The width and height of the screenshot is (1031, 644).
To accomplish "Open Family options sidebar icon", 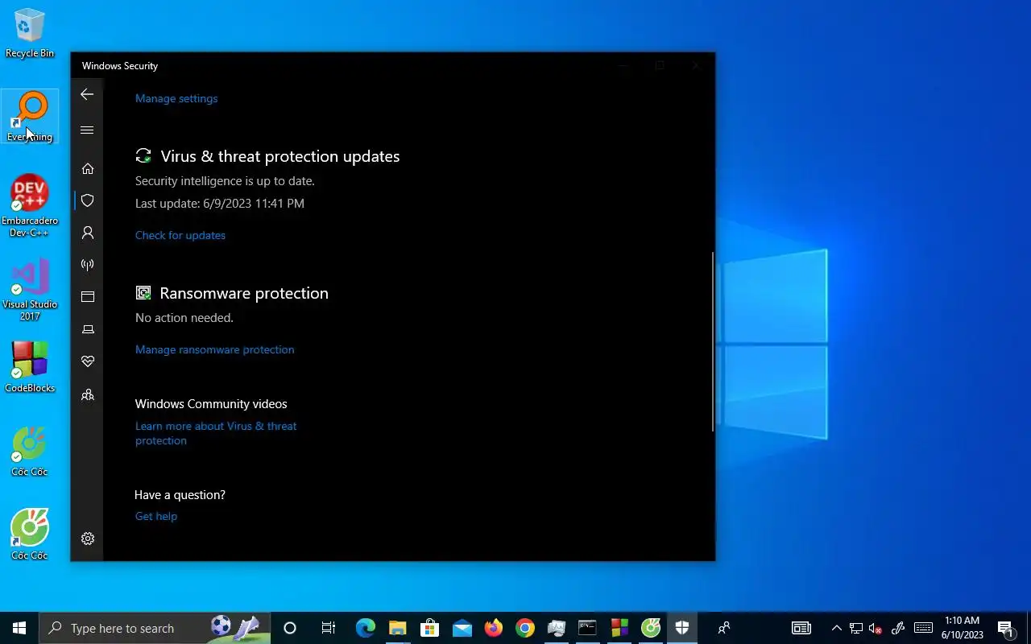I will [88, 394].
